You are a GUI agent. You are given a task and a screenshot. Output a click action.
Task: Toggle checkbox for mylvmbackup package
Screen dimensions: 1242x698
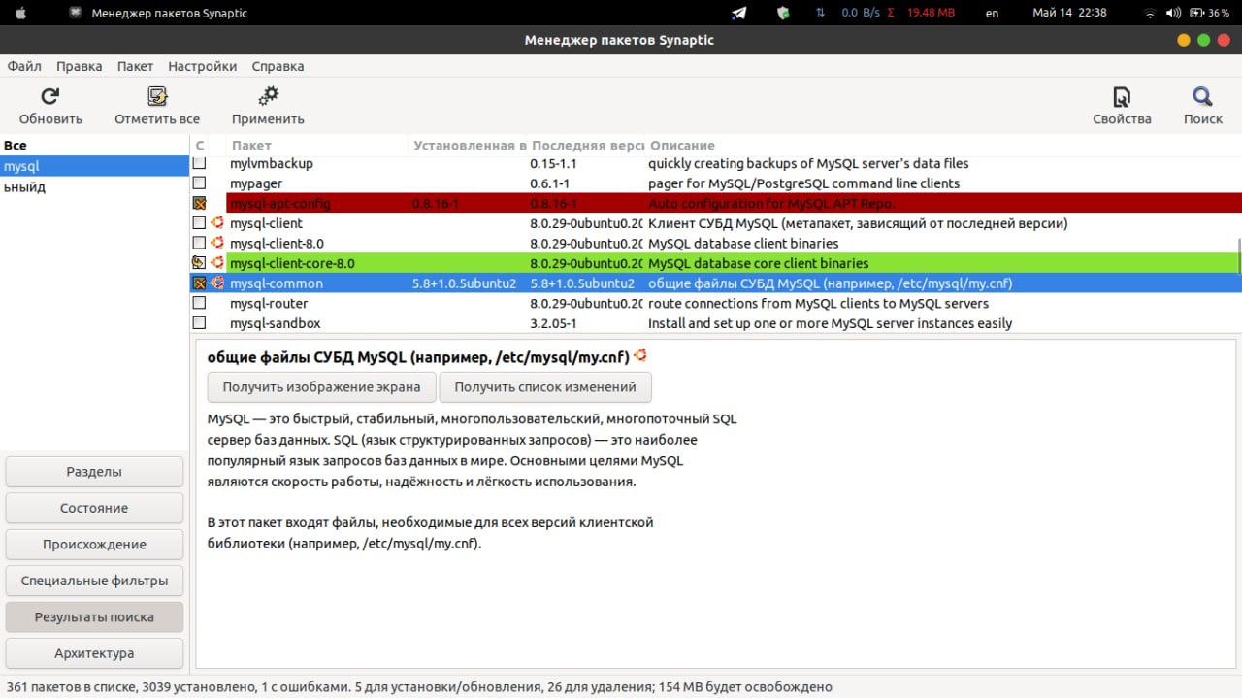pos(199,163)
